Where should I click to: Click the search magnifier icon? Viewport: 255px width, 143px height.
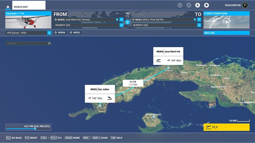click(49, 43)
